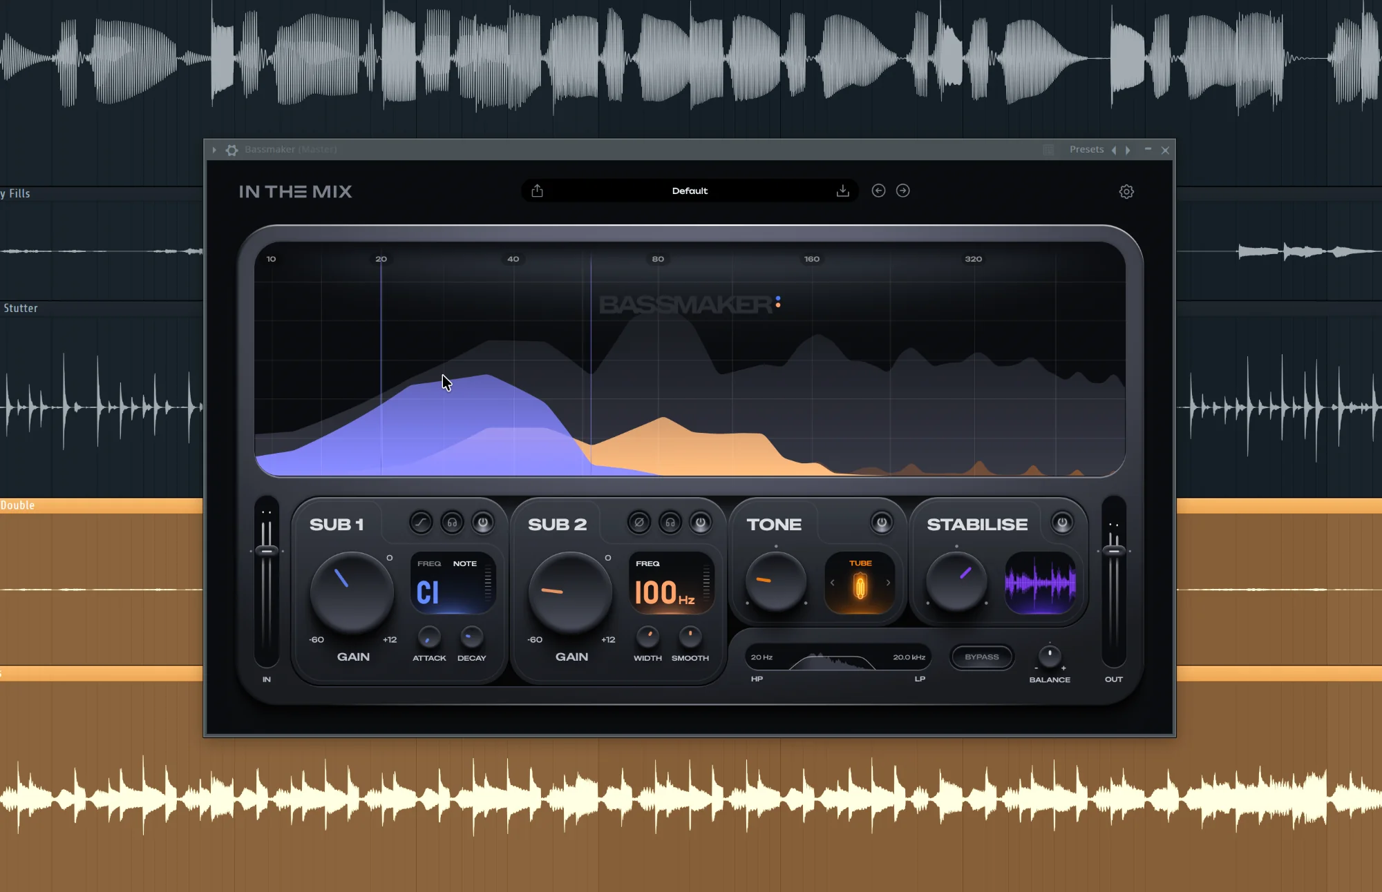Click the Tone amount knob

tap(776, 582)
